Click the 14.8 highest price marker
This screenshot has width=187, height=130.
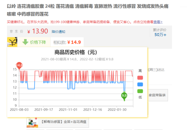point(19,66)
